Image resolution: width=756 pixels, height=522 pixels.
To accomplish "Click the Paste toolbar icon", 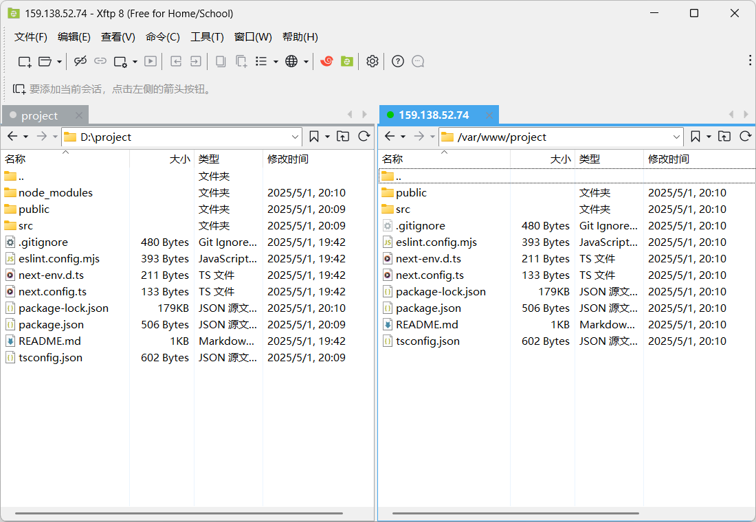I will (x=241, y=61).
